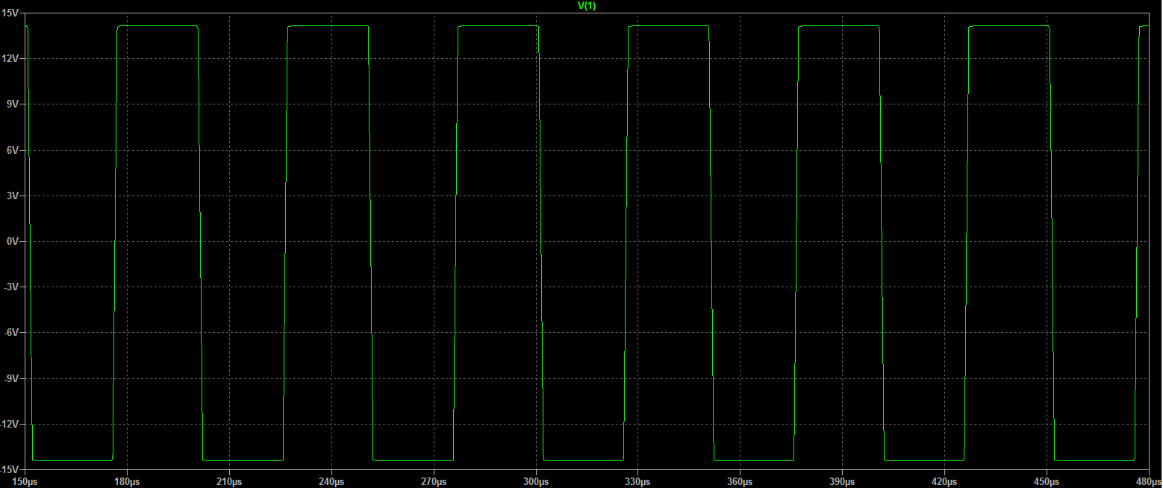The width and height of the screenshot is (1163, 488).
Task: Click the 240µs time axis label
Action: [331, 481]
